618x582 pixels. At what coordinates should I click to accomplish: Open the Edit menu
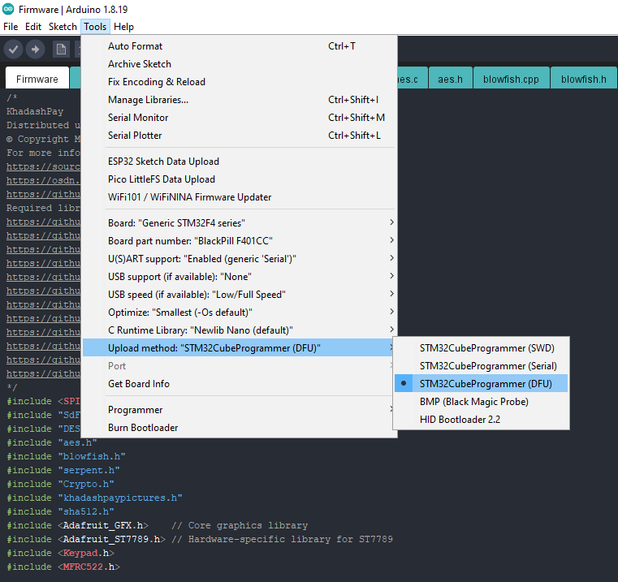coord(33,27)
